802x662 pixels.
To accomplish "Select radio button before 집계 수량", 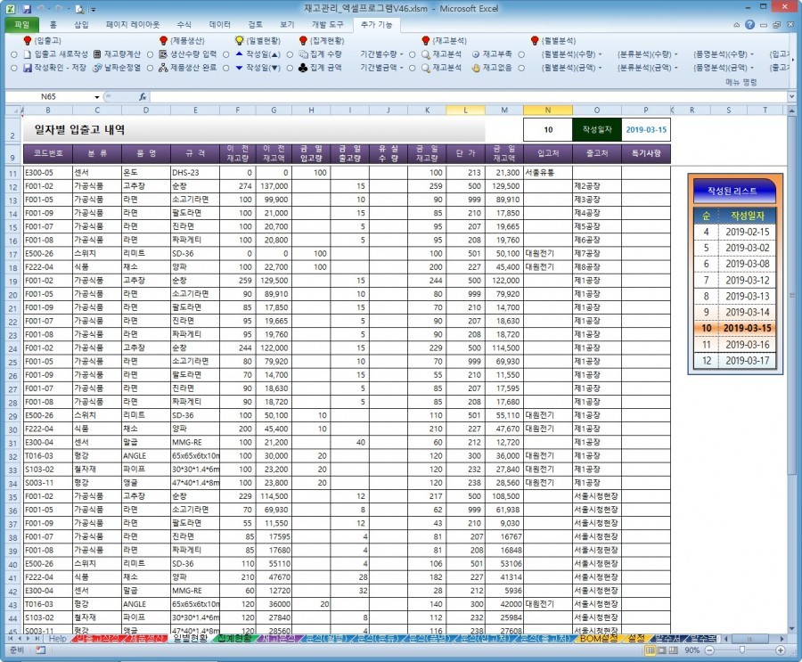I will pyautogui.click(x=291, y=54).
